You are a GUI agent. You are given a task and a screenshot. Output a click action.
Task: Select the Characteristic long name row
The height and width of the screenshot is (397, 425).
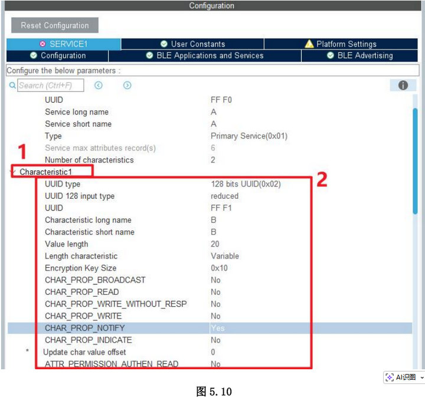tap(210, 220)
